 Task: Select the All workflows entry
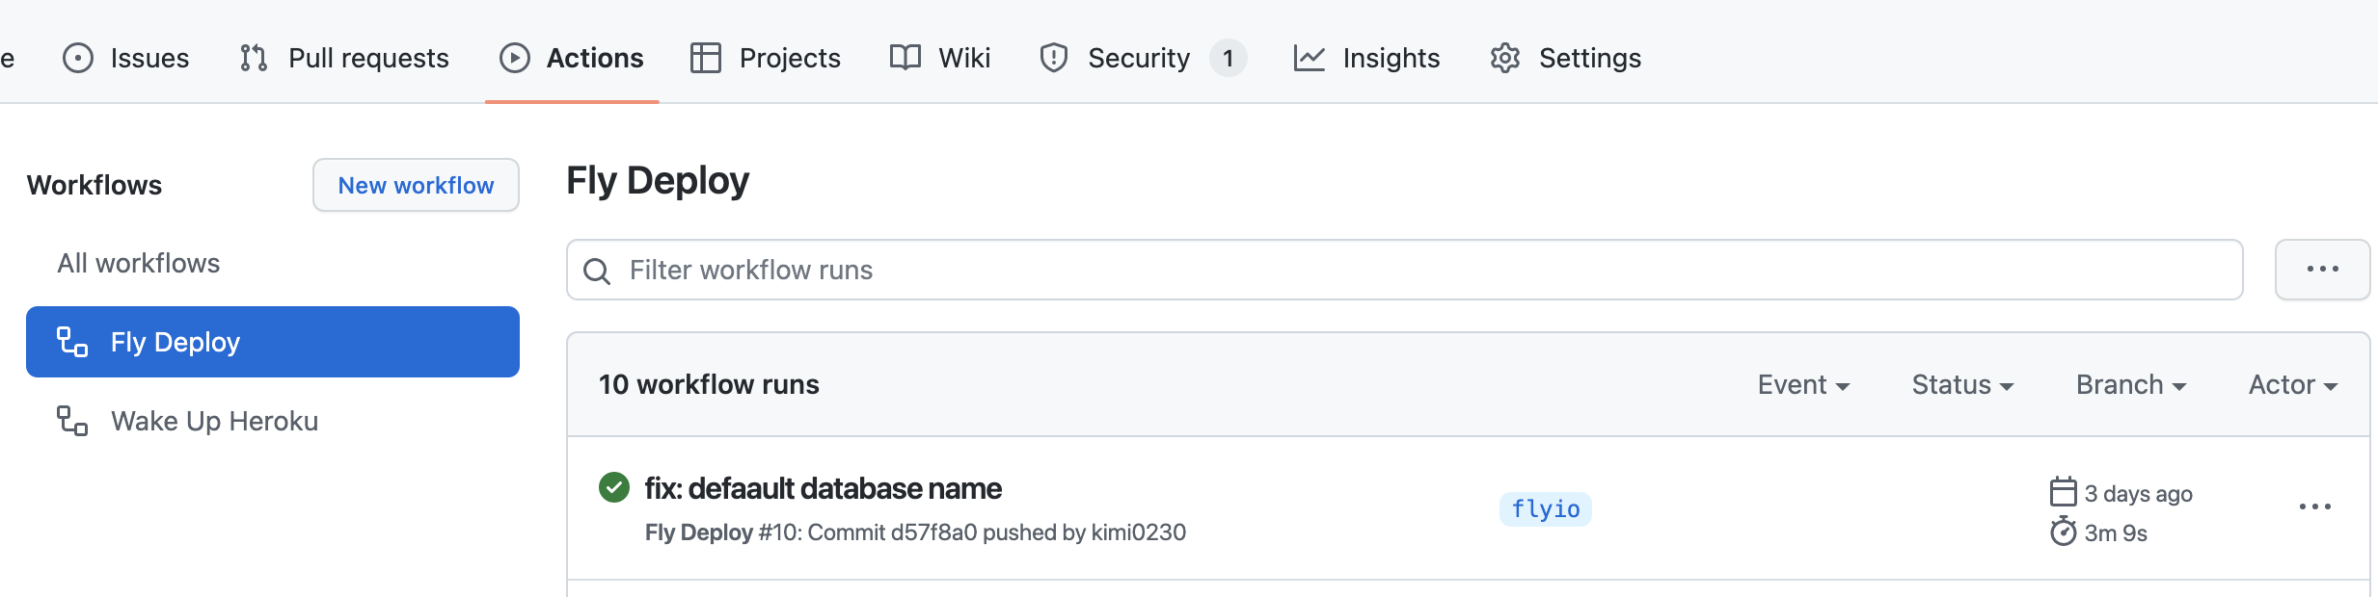(x=138, y=262)
